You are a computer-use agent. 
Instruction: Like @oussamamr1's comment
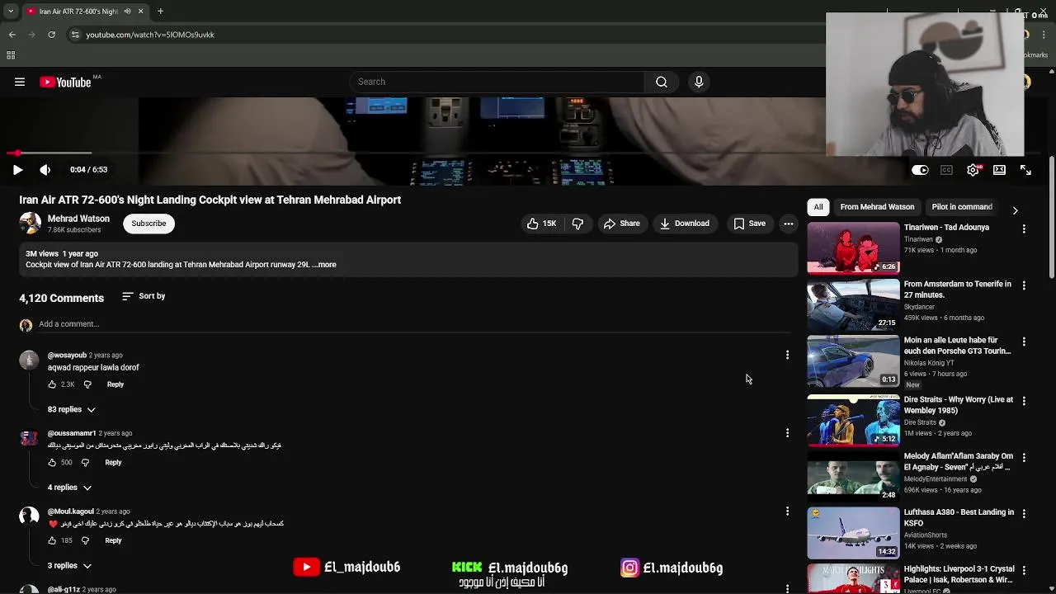[52, 463]
